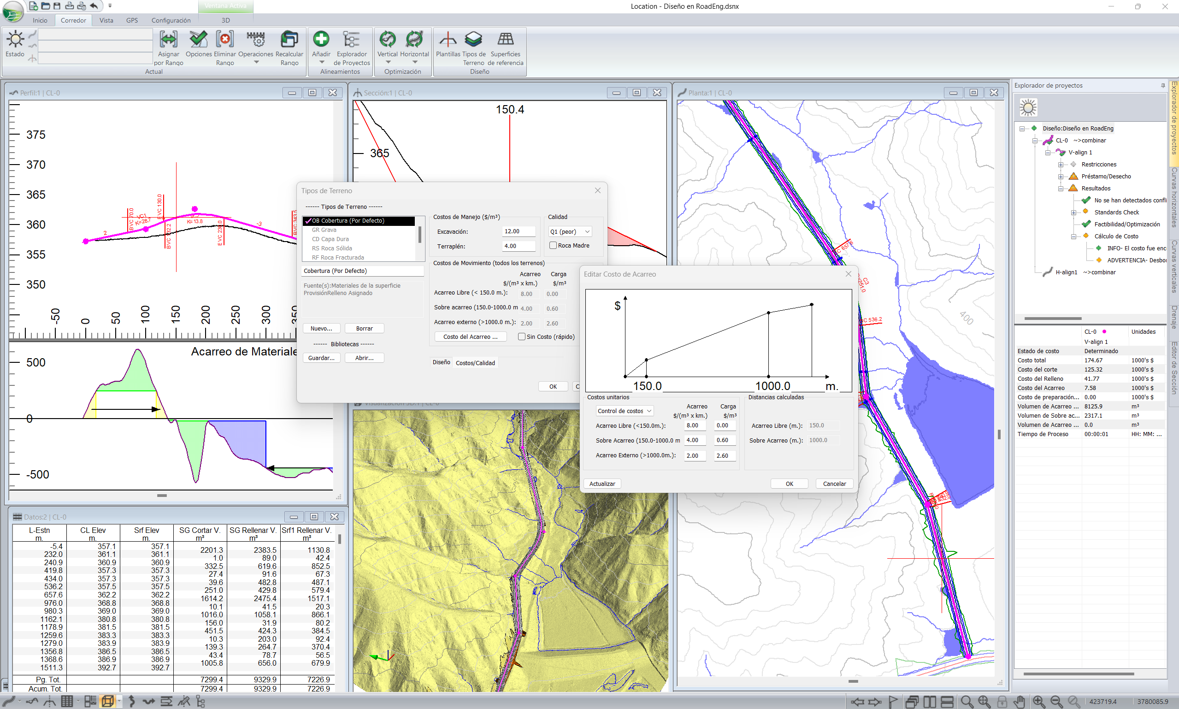Select H-align1 in project tree
This screenshot has height=709, width=1179.
(1066, 272)
